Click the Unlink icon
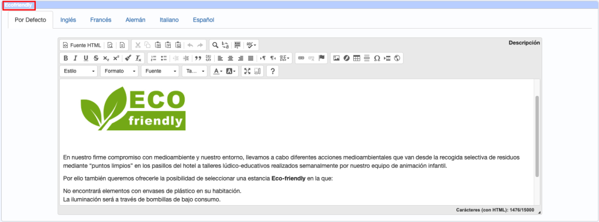Screen dimensions: 599x222 click(311, 58)
